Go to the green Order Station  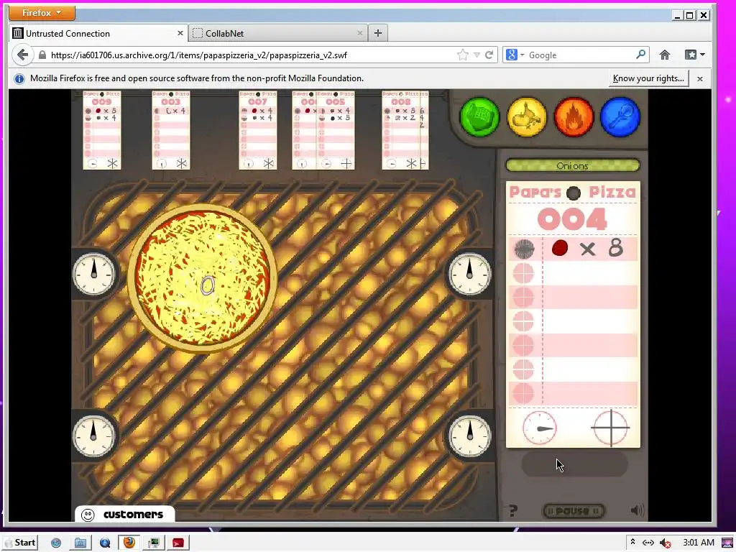(x=479, y=117)
